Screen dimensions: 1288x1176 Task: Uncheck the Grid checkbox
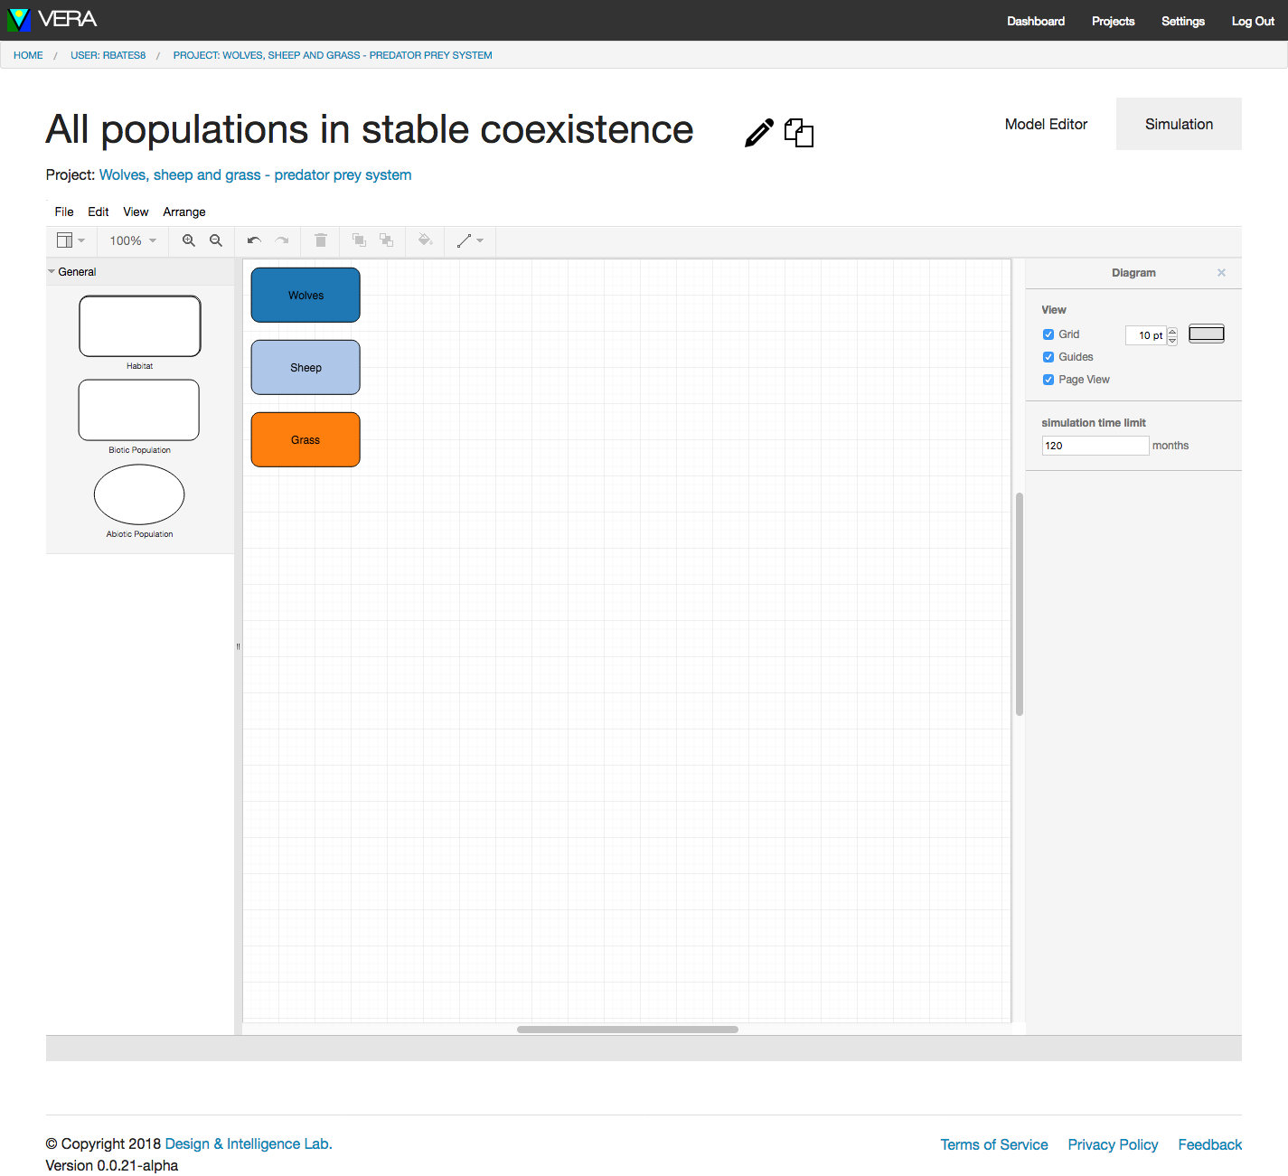1048,334
